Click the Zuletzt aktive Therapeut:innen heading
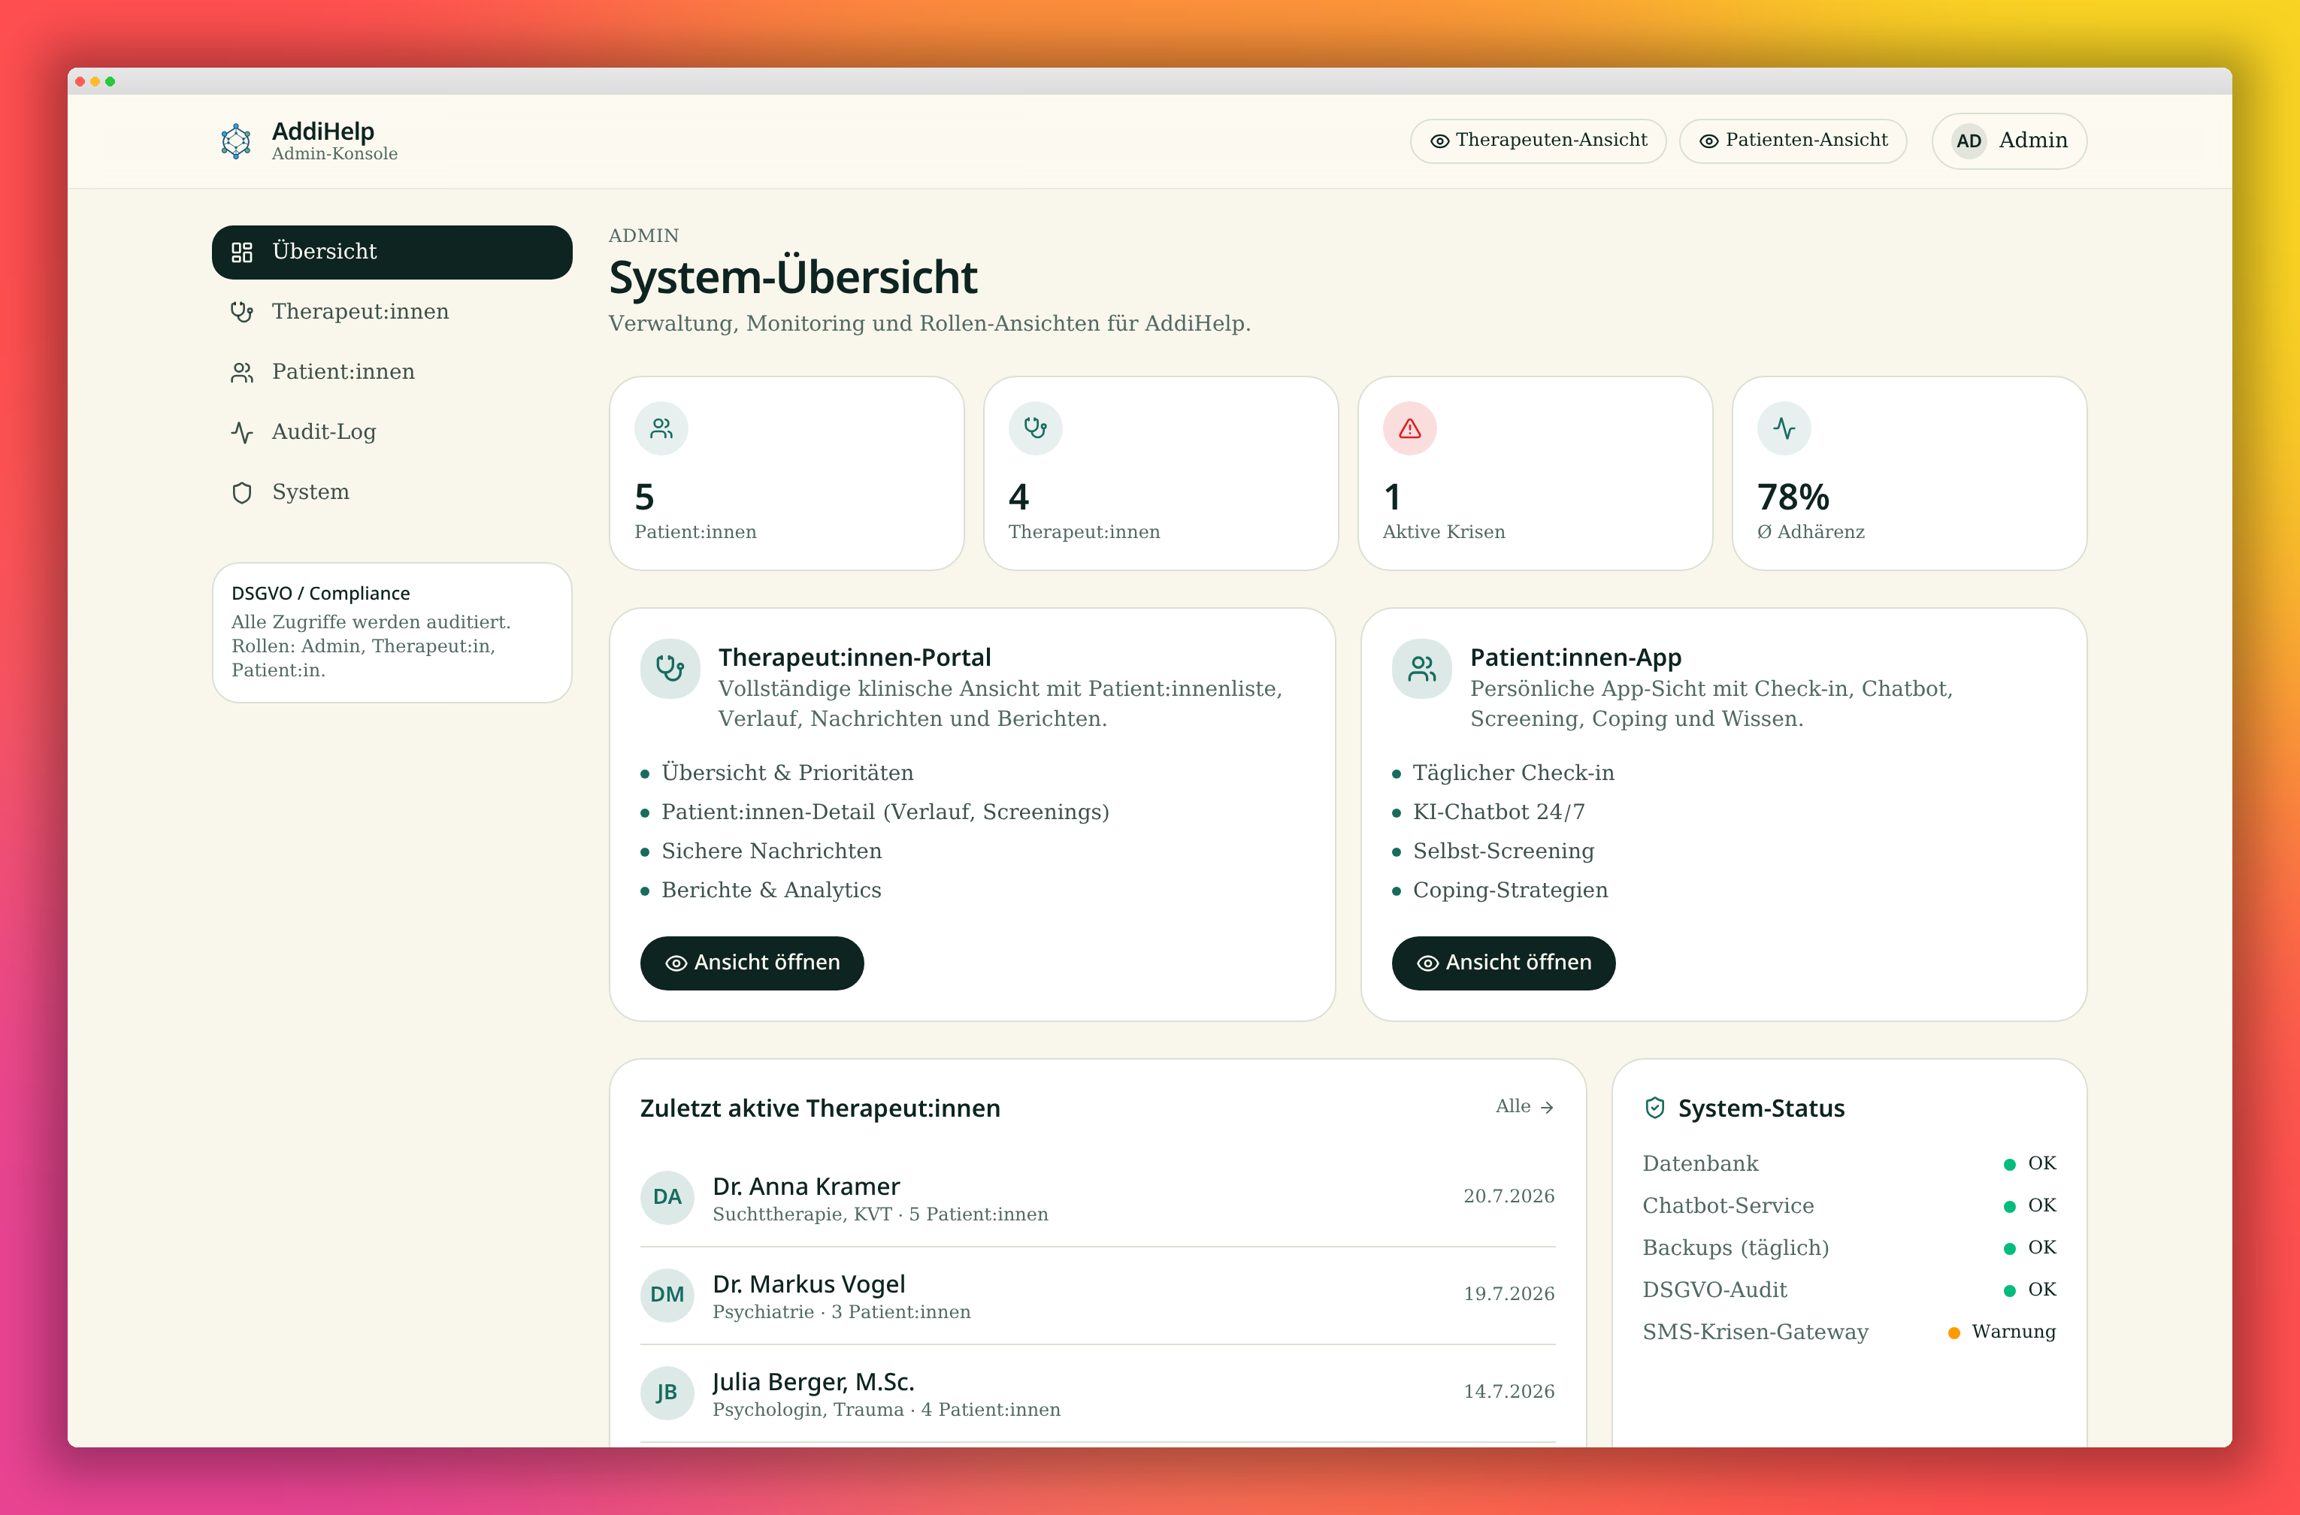 819,1109
